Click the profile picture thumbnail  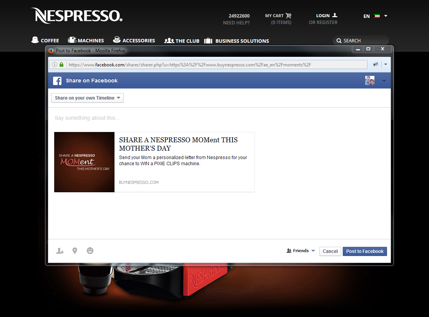(369, 80)
